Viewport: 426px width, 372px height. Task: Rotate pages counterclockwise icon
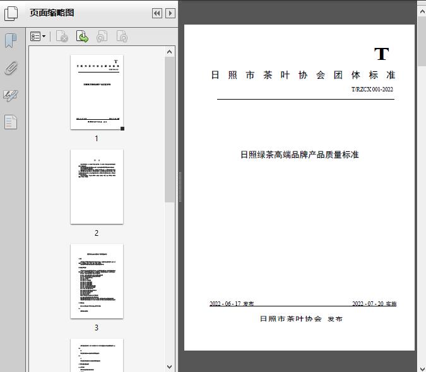pyautogui.click(x=102, y=37)
